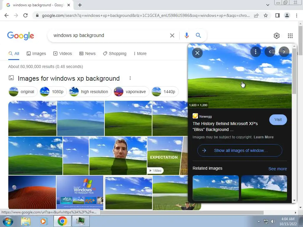303x227 pixels.
Task: Click the Google logo
Action: tap(20, 36)
